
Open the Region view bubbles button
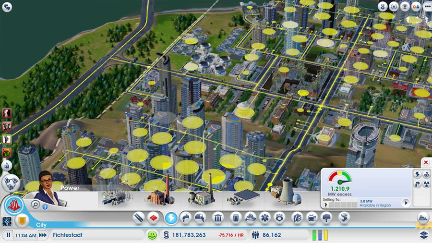(11, 182)
